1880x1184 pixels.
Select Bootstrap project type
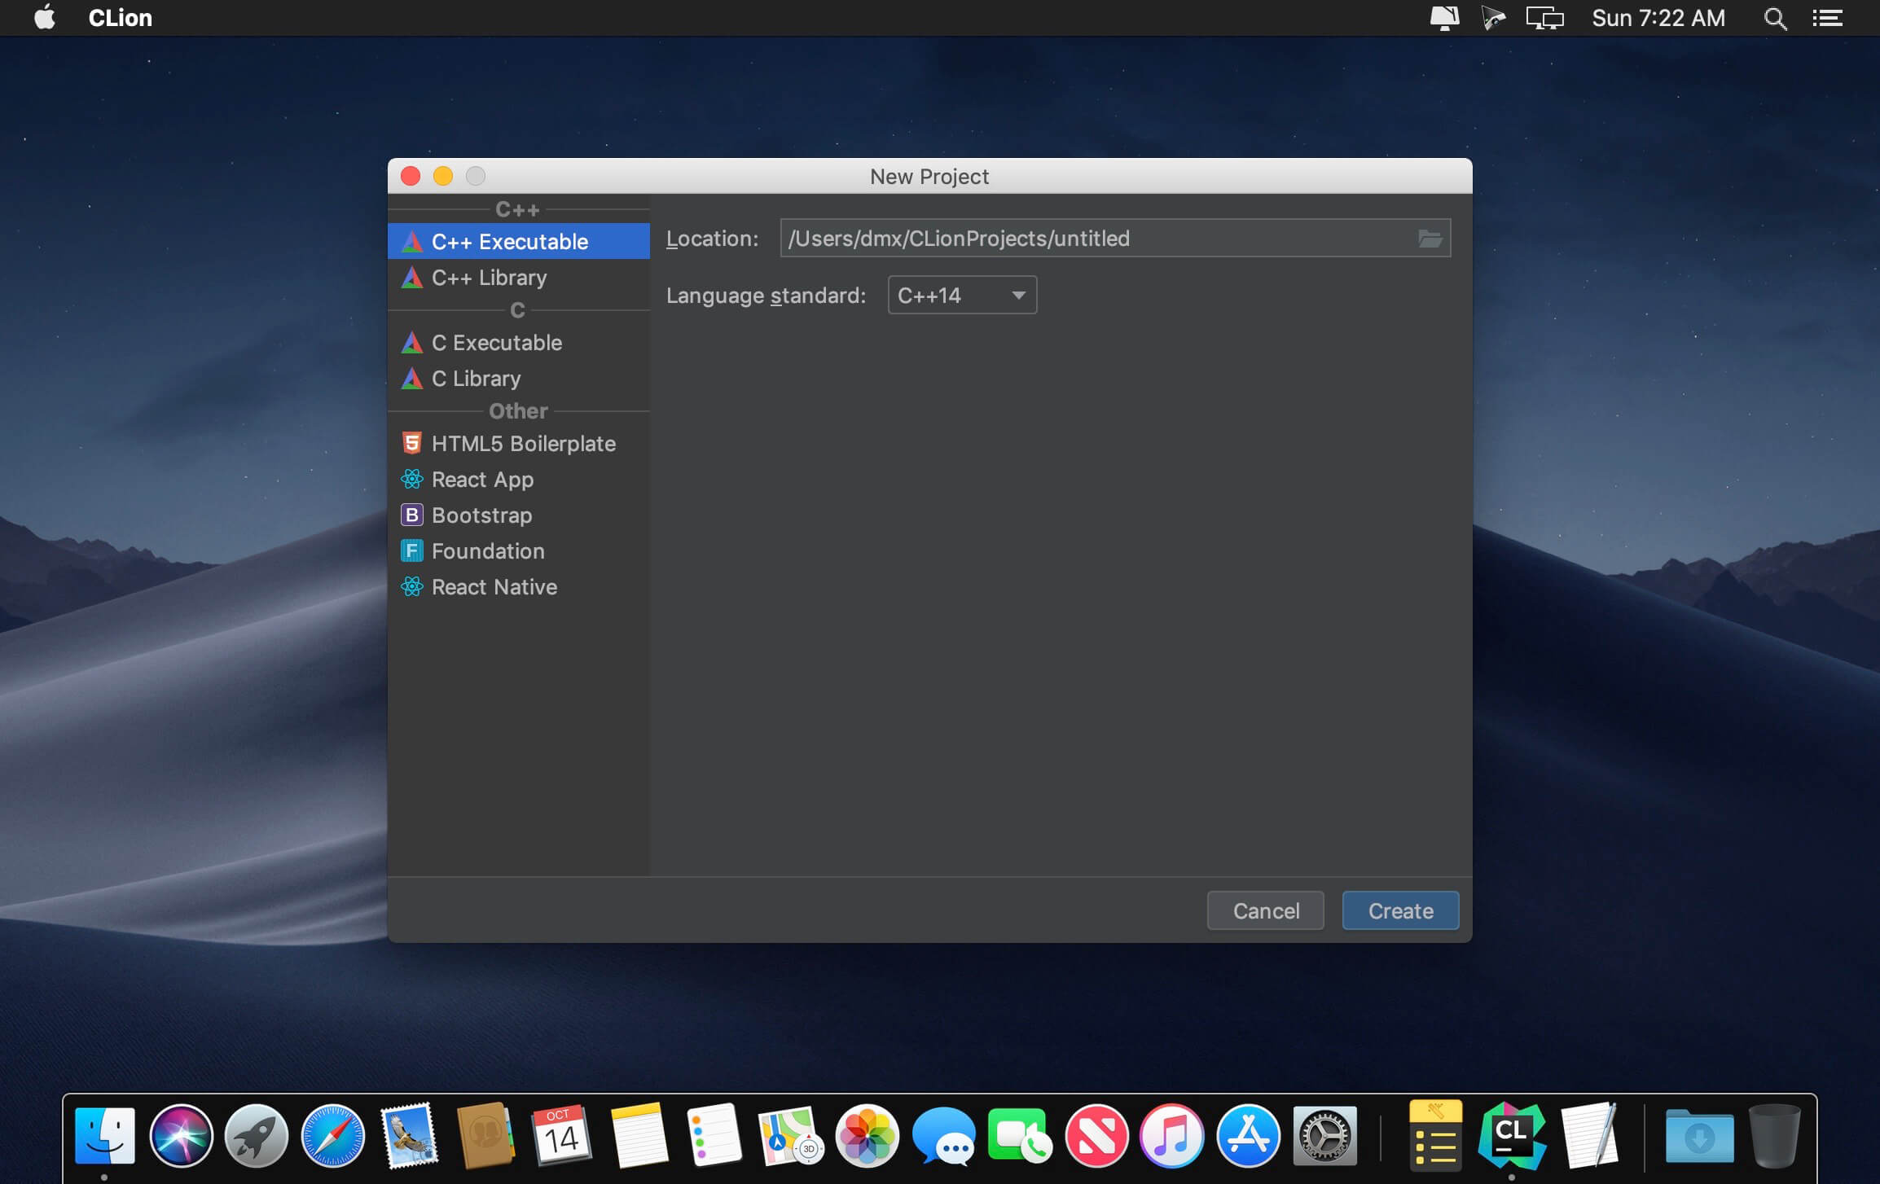coord(481,515)
